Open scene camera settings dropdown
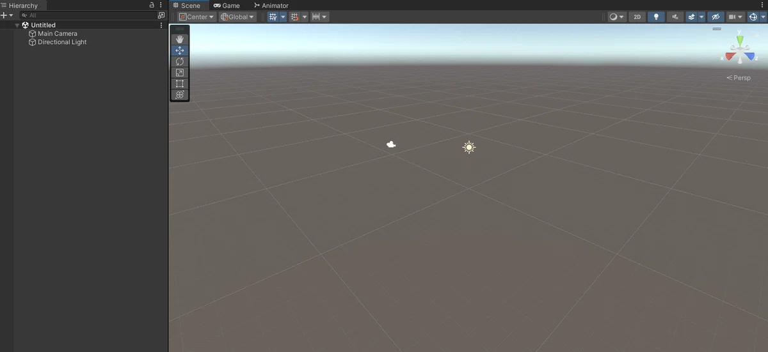Screen dimensions: 768x352 click(x=735, y=17)
